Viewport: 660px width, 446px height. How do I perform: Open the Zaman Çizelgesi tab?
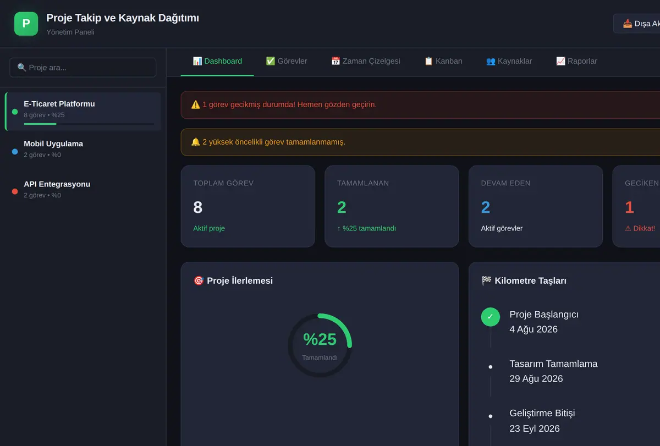pyautogui.click(x=366, y=62)
